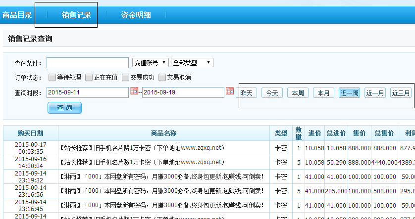Tick the 交易取消 checkbox

click(162, 77)
